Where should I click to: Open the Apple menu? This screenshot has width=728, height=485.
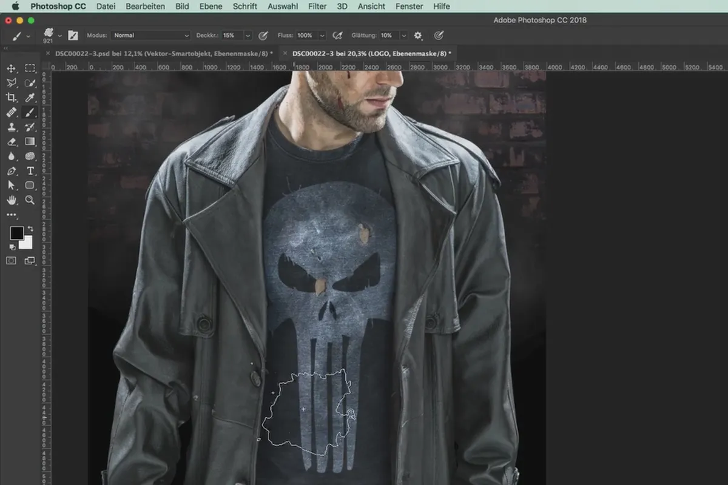tap(15, 6)
